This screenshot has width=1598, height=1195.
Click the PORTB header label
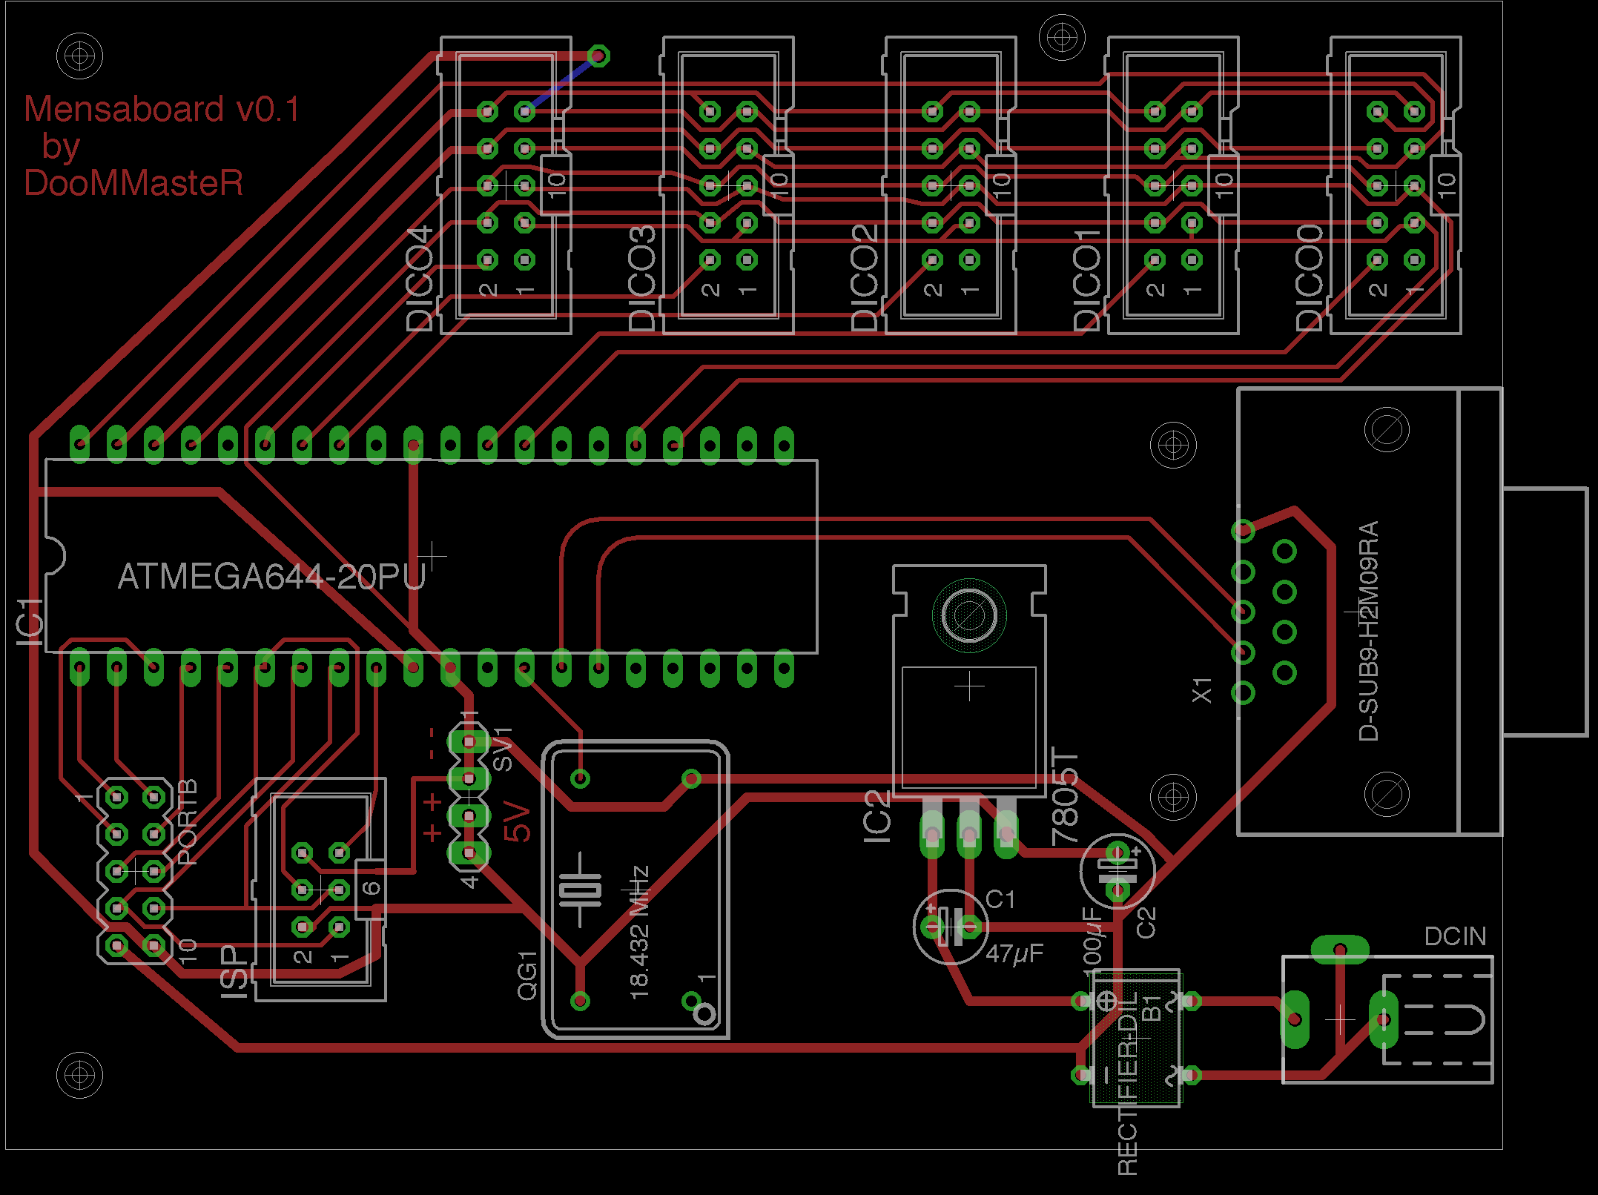pyautogui.click(x=188, y=821)
